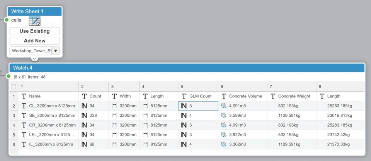The height and width of the screenshot is (161, 371).
Task: Click the text icon beside SE_3200mm x 8125mm
Action: click(24, 116)
